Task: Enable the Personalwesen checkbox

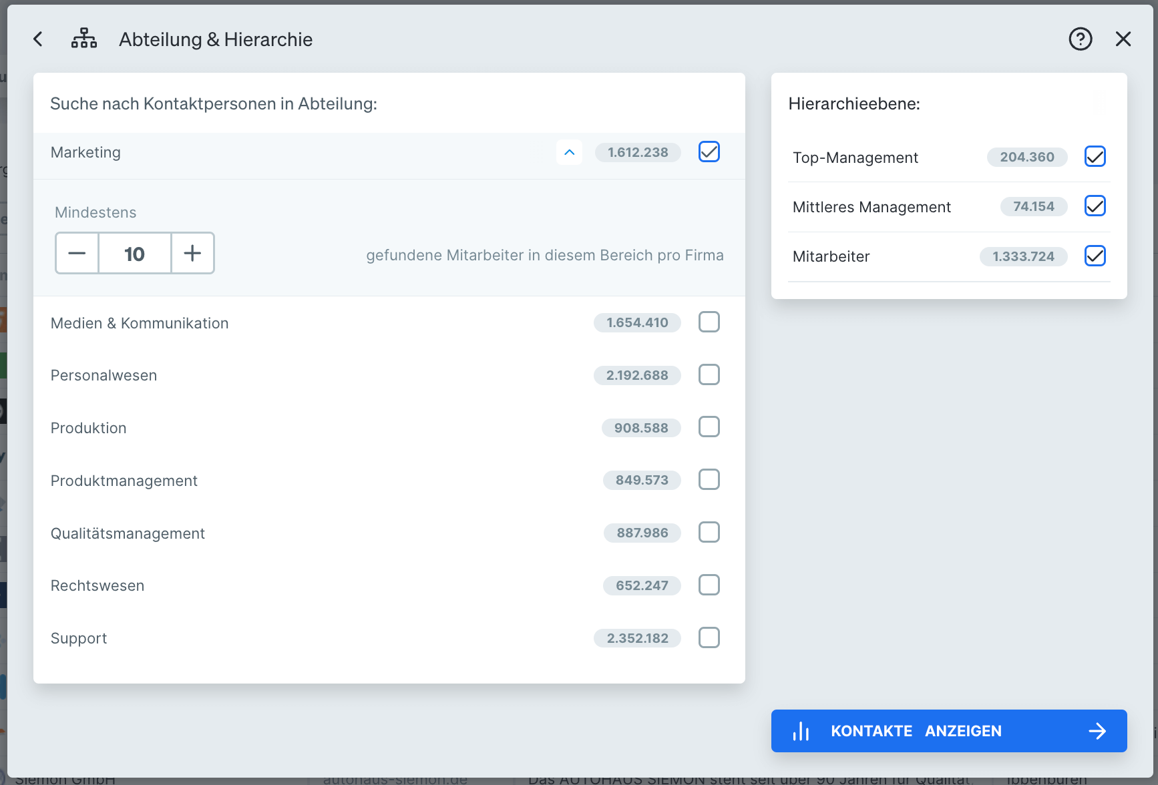Action: (x=709, y=374)
